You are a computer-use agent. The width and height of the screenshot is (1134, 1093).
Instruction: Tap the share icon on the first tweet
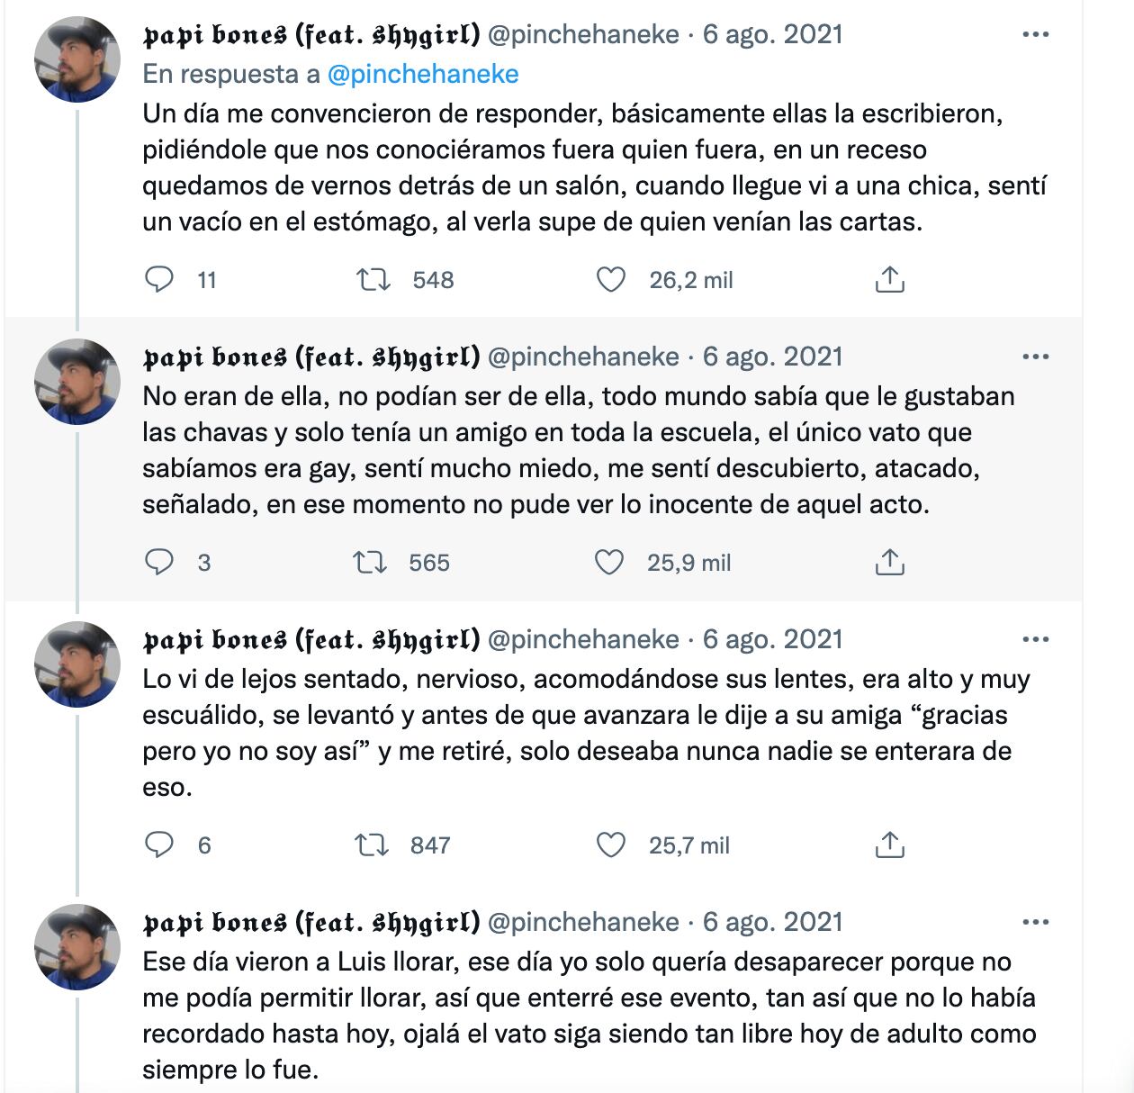click(x=892, y=280)
